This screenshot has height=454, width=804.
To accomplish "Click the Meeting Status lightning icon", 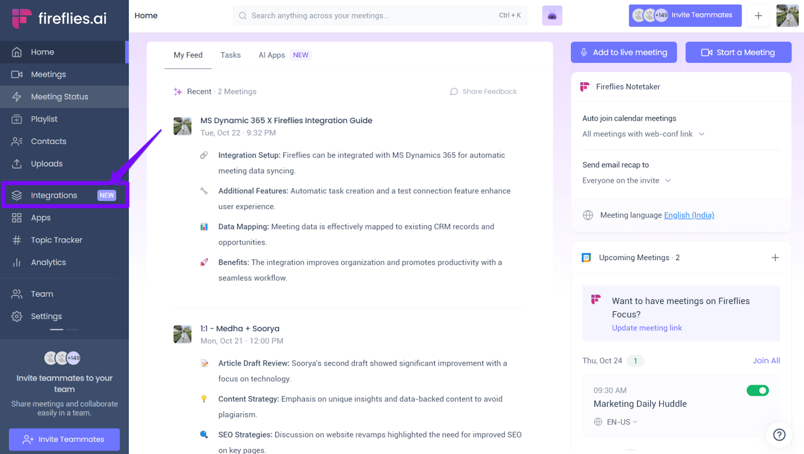I will click(17, 97).
